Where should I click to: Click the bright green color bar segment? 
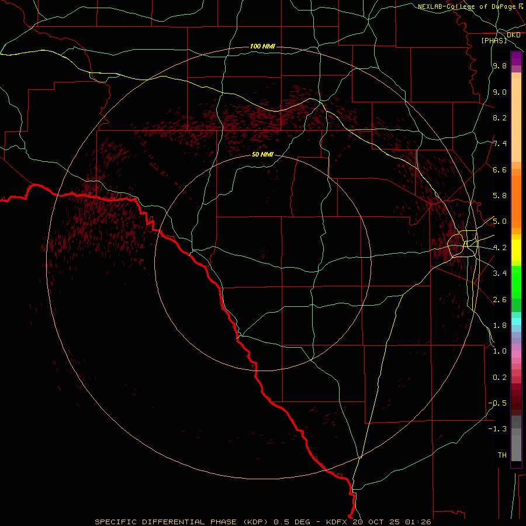point(516,282)
